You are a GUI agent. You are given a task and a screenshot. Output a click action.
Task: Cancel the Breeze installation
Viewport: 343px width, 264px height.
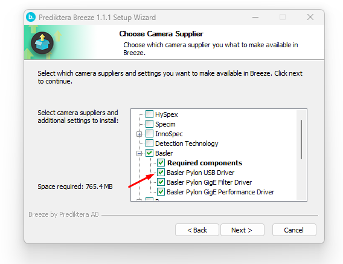[x=294, y=230]
